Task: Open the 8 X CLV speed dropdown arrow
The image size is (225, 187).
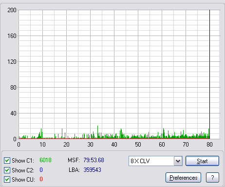Action: pos(178,161)
